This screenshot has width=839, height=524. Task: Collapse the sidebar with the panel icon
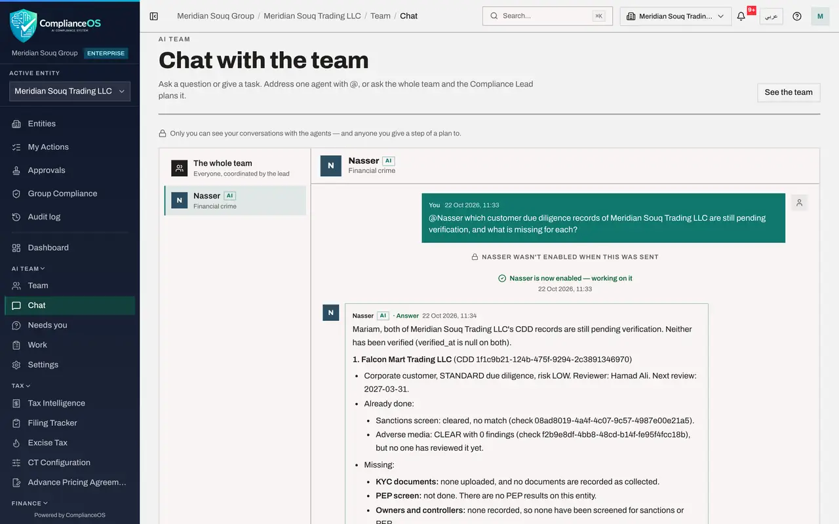coord(154,16)
